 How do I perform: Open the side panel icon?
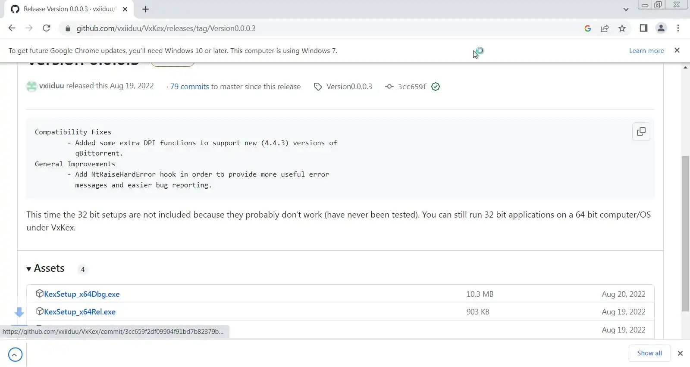pos(643,28)
